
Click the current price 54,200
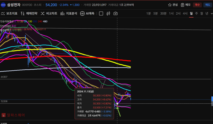point(51,5)
